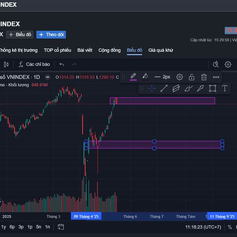The width and height of the screenshot is (237, 237).
Task: Click the 11 Tháng 9 '25 date label
Action: point(222,216)
